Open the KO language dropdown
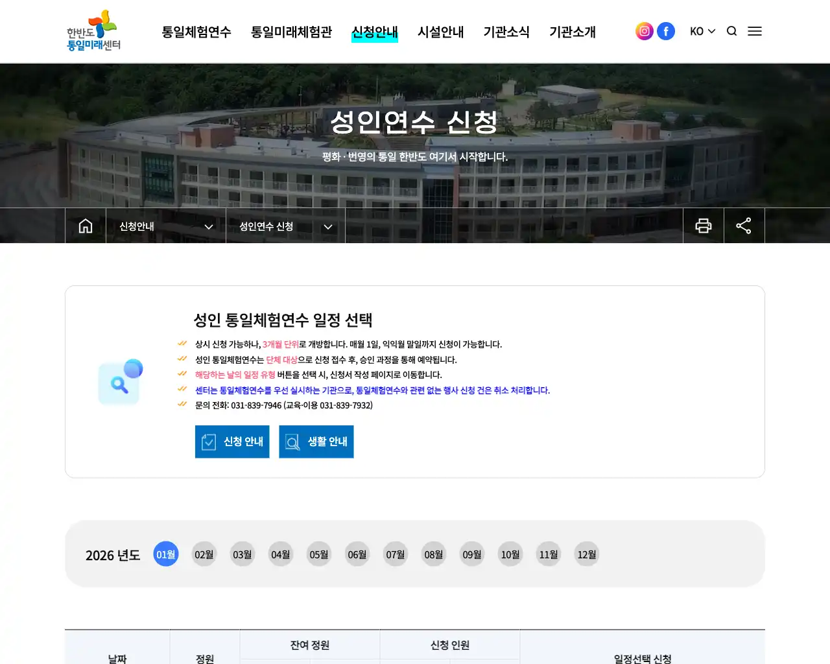Image resolution: width=830 pixels, height=664 pixels. (x=702, y=30)
